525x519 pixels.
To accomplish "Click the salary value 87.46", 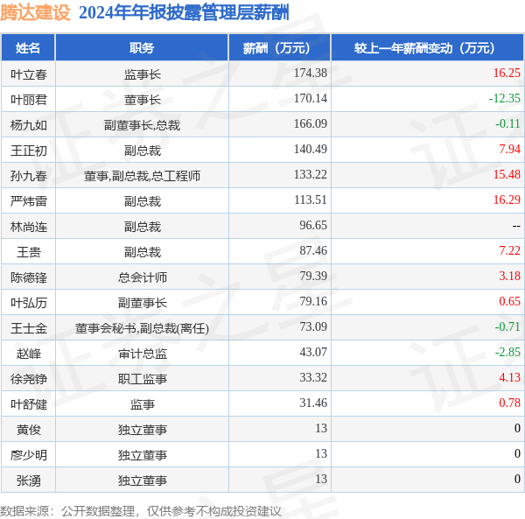I will (313, 251).
